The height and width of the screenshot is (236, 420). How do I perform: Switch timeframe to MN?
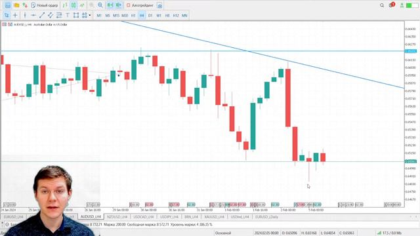point(184,16)
